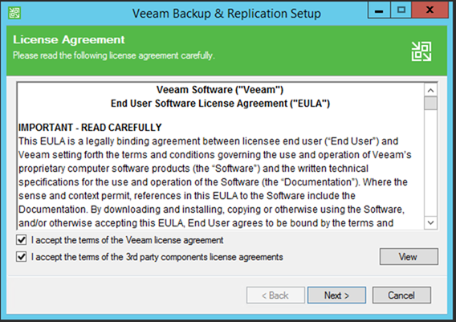The image size is (456, 322).
Task: Click the white Veeam logo in green header
Action: click(421, 51)
